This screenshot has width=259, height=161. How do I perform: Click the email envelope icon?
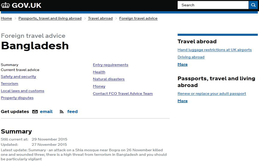click(35, 112)
